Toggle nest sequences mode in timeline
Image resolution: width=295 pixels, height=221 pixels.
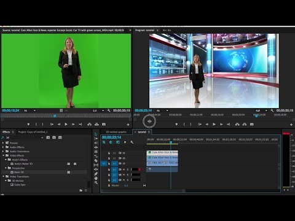coord(104,142)
